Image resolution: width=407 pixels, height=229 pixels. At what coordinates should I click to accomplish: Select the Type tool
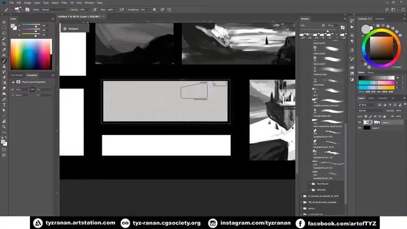pyautogui.click(x=4, y=104)
